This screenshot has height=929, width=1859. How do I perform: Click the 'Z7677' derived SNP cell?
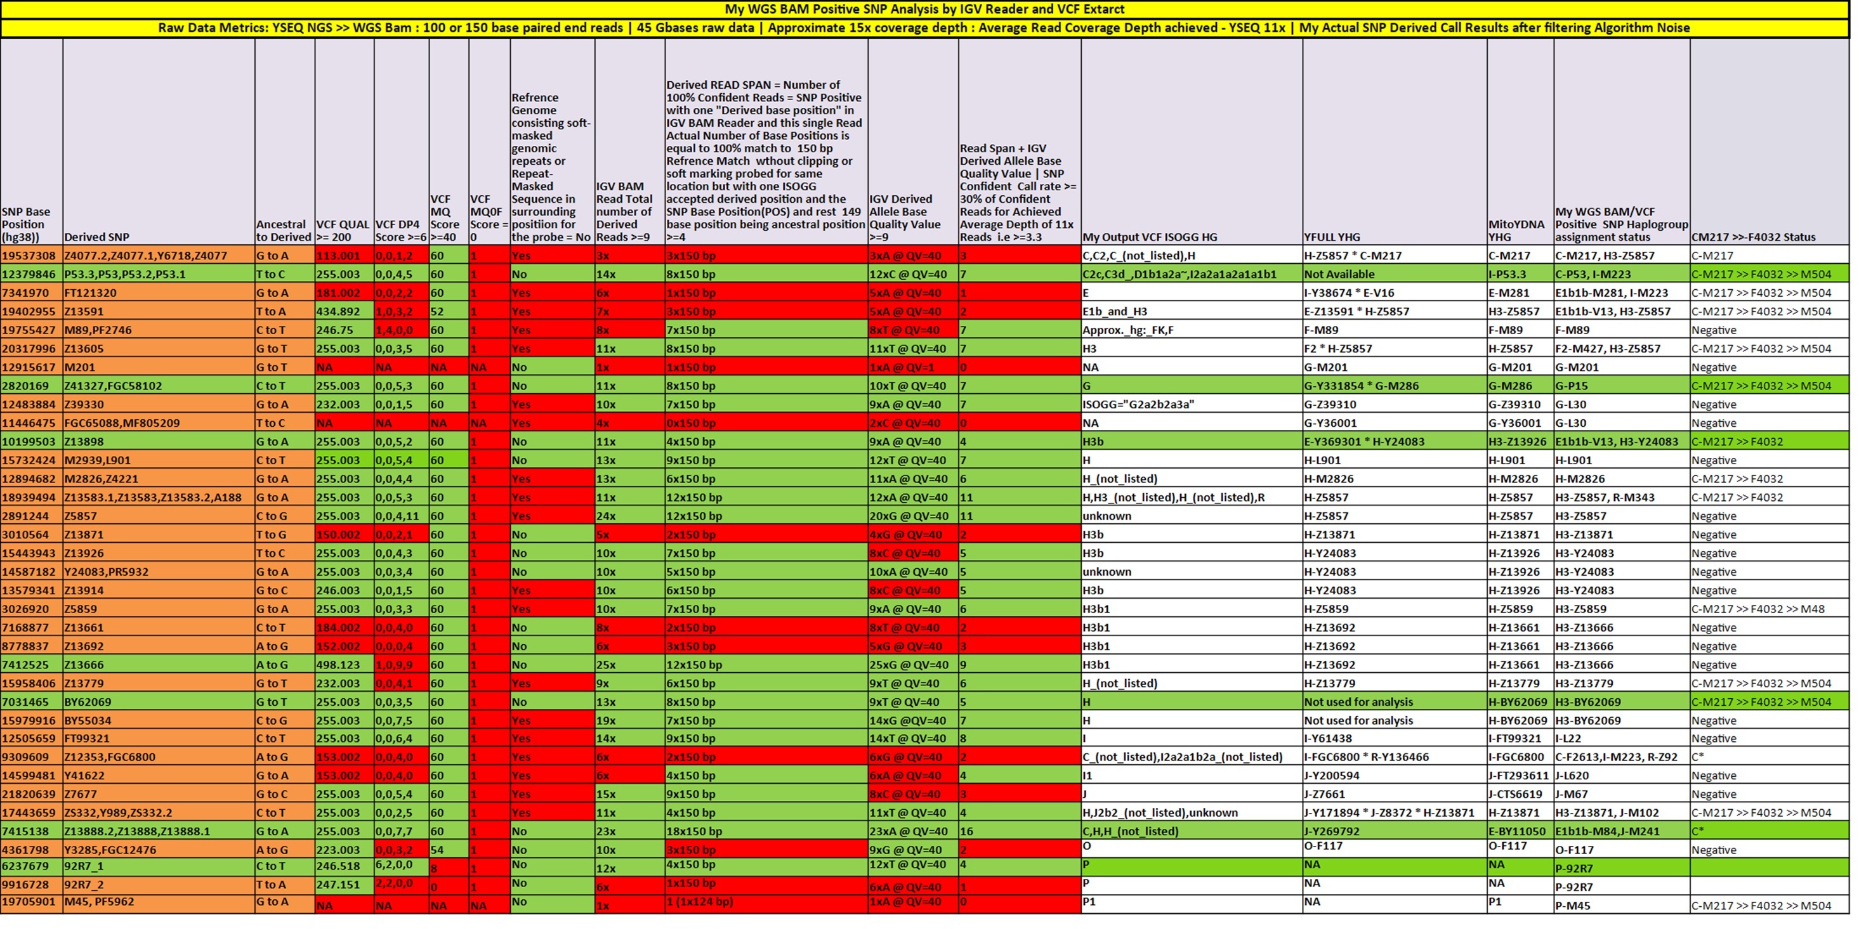[159, 795]
